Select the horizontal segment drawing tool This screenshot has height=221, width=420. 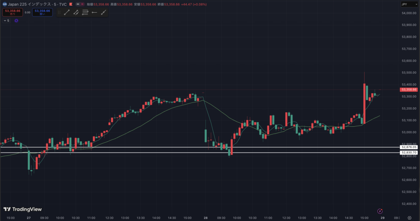[x=94, y=13]
